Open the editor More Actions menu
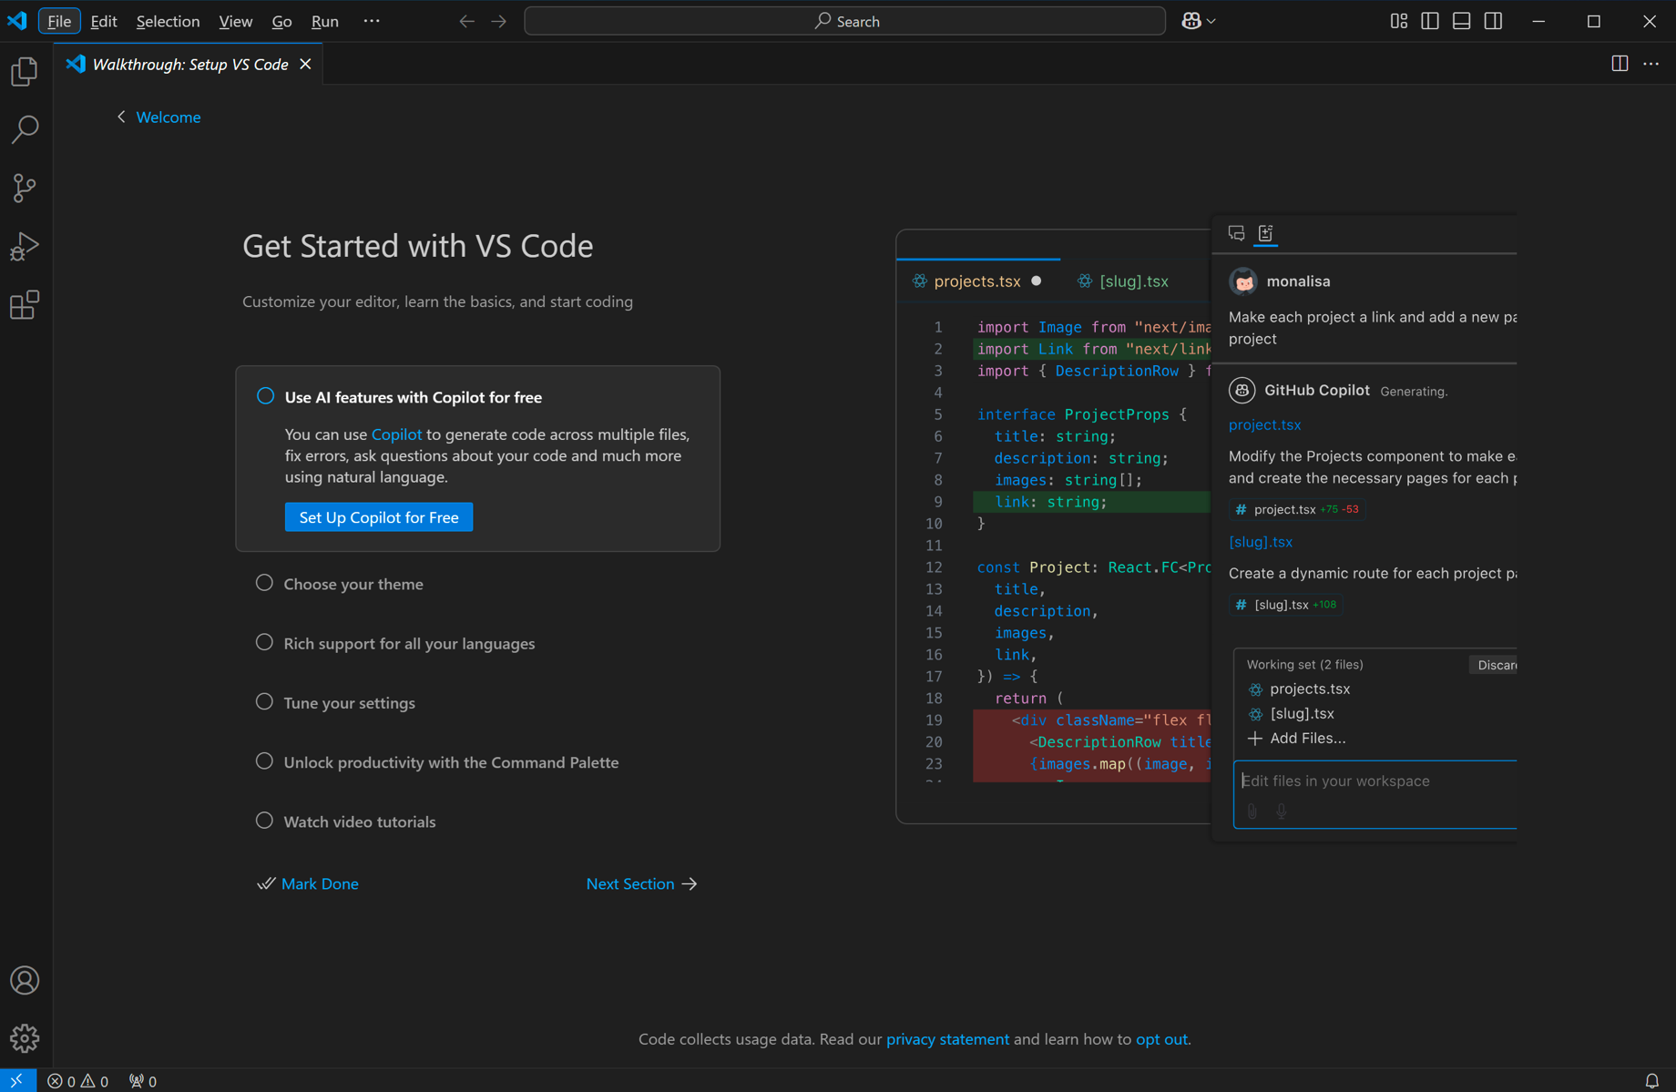Screen dimensions: 1676x1092 pyautogui.click(x=1651, y=63)
